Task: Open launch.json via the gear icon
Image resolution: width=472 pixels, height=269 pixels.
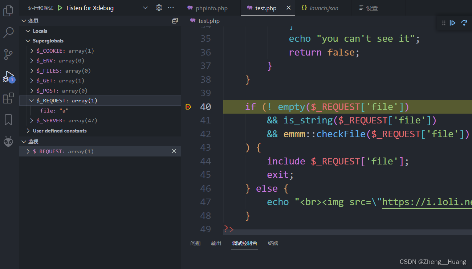Action: click(159, 8)
